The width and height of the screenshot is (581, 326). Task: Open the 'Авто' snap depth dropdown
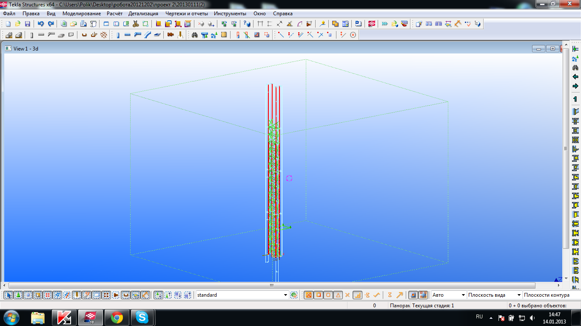pyautogui.click(x=462, y=295)
